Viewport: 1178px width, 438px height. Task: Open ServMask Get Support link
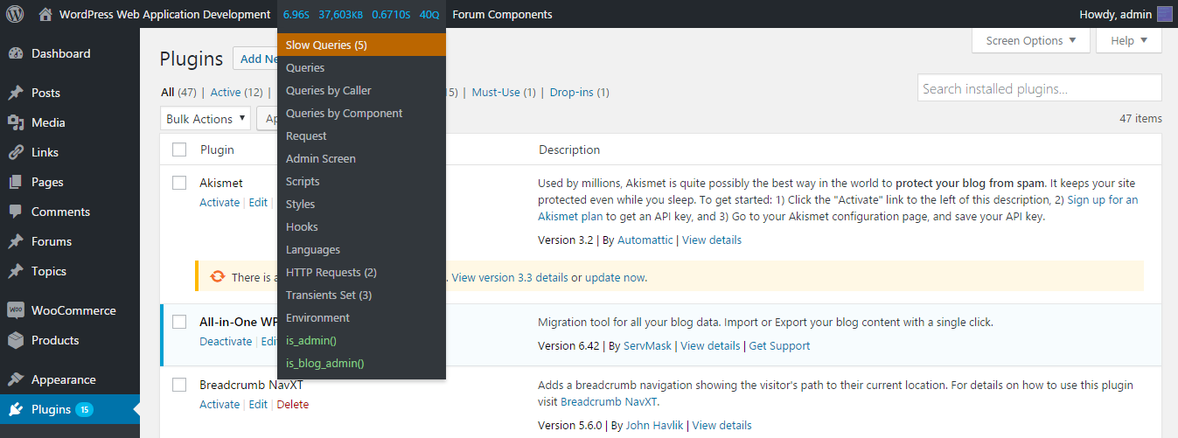[x=780, y=345]
